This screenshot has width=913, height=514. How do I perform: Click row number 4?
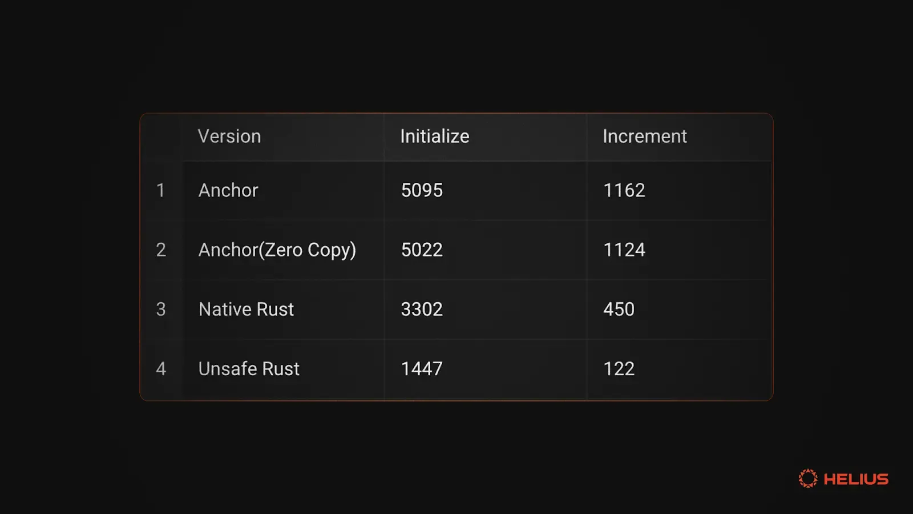click(x=161, y=368)
